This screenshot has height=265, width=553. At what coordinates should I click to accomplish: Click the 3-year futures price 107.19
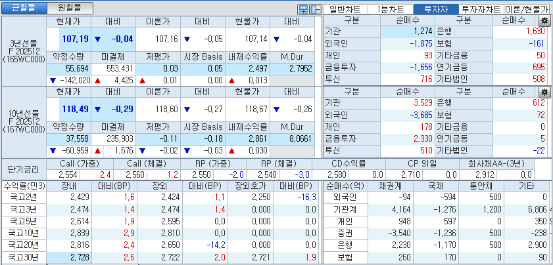point(76,39)
